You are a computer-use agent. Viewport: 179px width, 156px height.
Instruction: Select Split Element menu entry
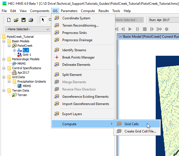[83, 74]
